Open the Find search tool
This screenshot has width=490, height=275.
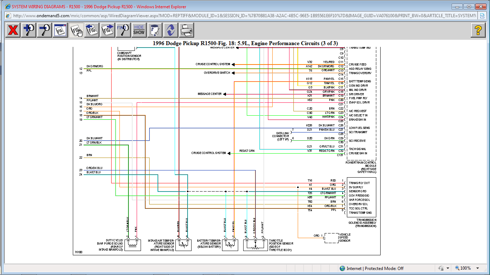pyautogui.click(x=123, y=30)
